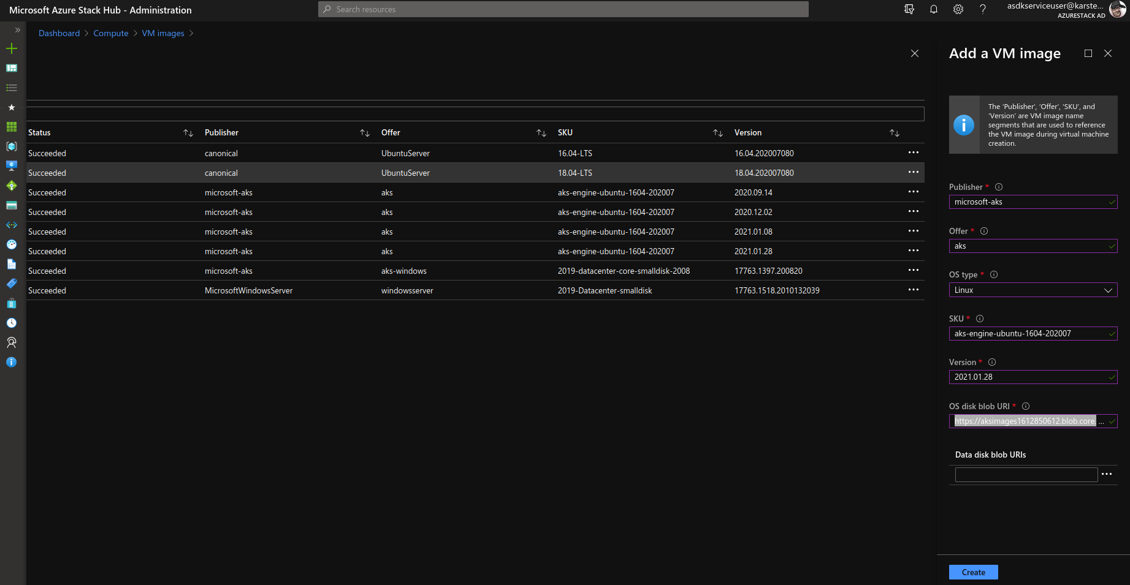
Task: Open Resource groups cube icon
Action: point(11,146)
